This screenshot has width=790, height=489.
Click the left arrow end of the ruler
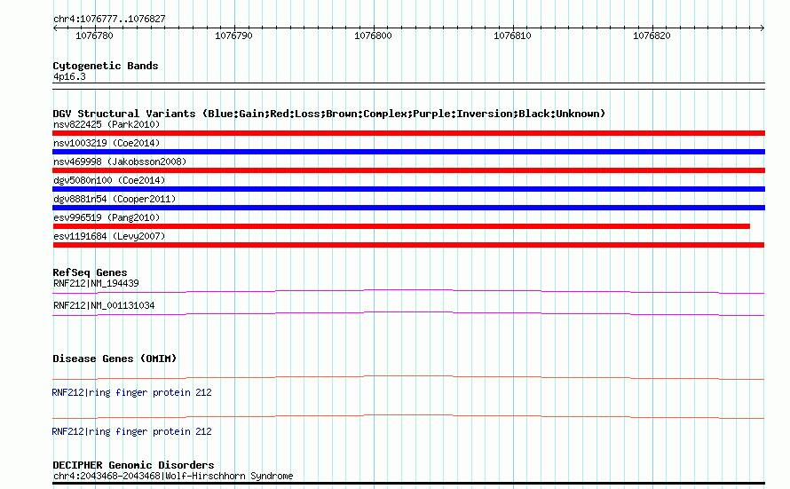[x=55, y=28]
